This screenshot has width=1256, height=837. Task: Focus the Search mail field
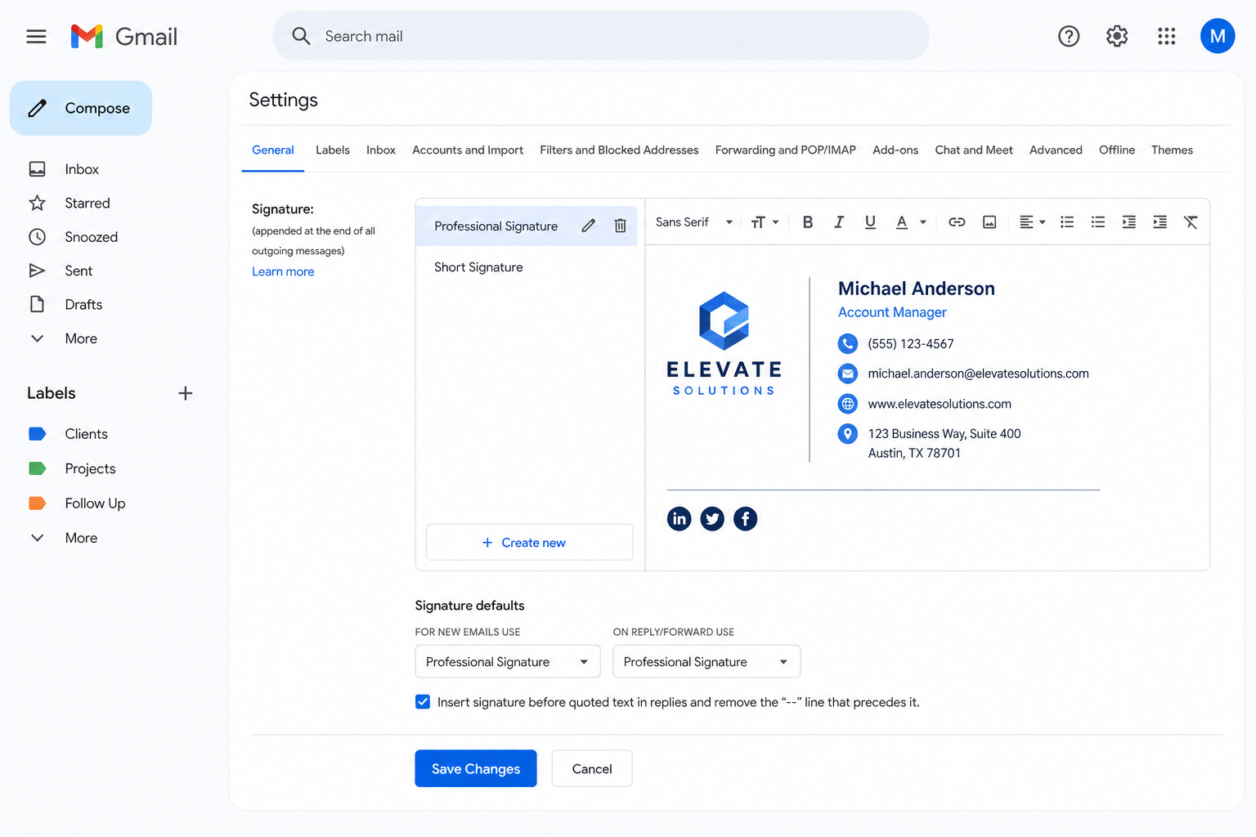tap(601, 36)
